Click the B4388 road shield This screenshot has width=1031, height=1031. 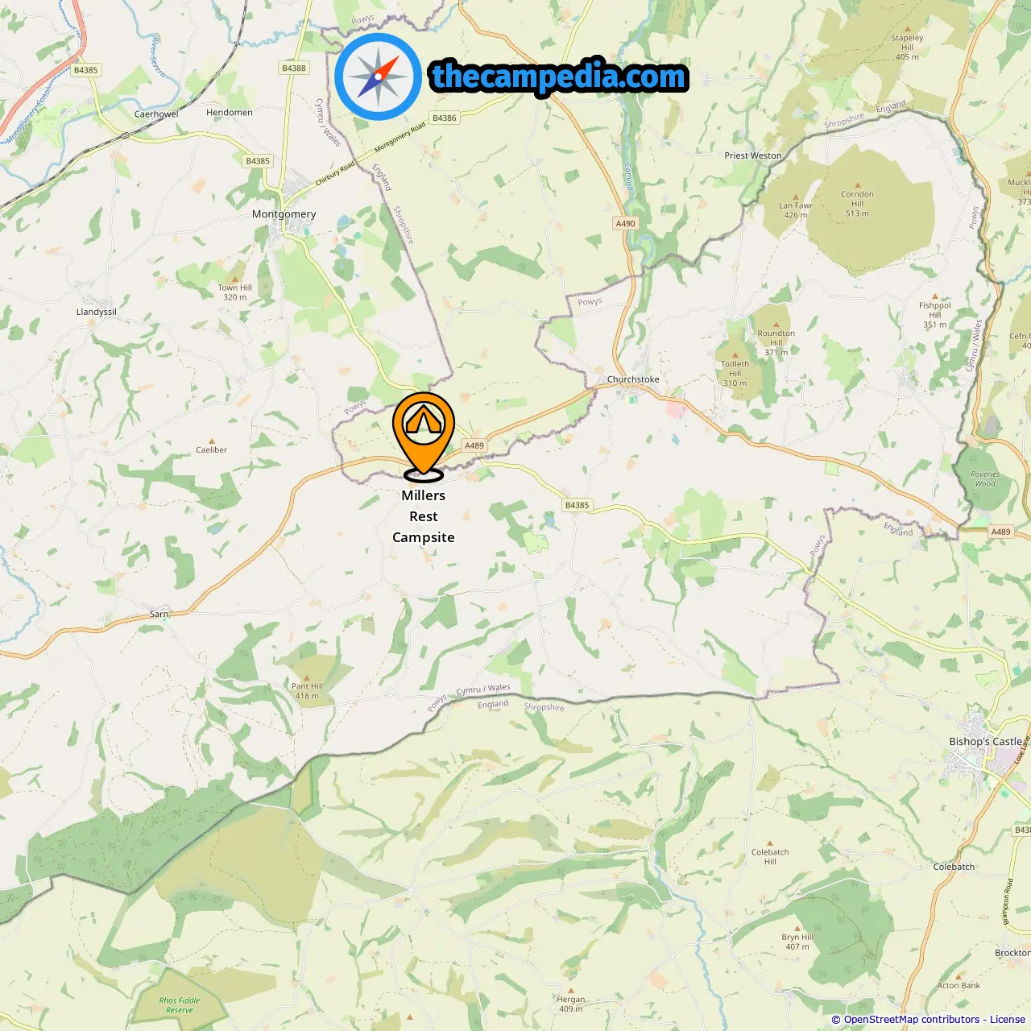click(x=294, y=68)
